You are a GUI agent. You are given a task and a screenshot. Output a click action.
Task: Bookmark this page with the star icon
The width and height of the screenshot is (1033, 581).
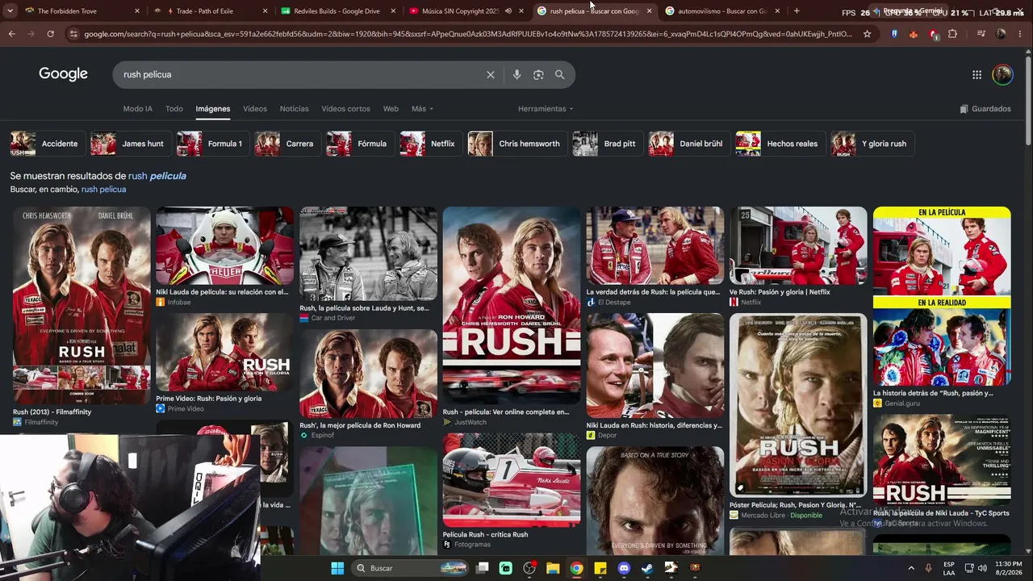point(867,34)
